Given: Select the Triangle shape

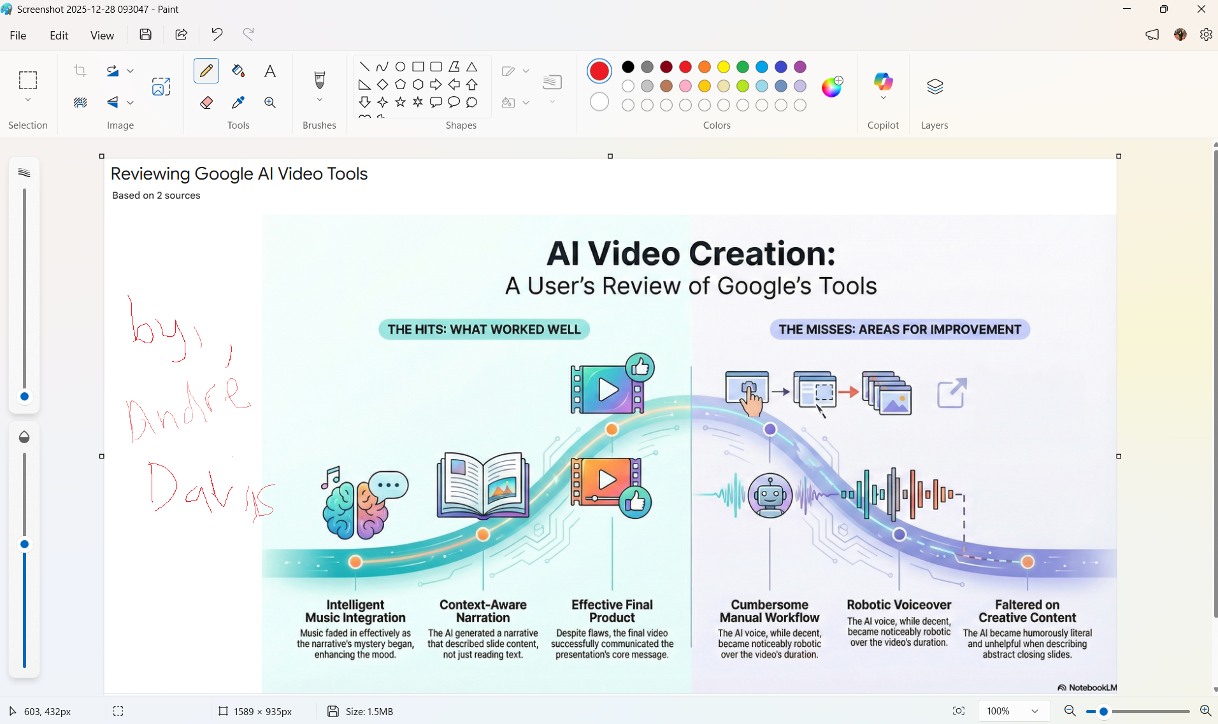Looking at the screenshot, I should (471, 67).
